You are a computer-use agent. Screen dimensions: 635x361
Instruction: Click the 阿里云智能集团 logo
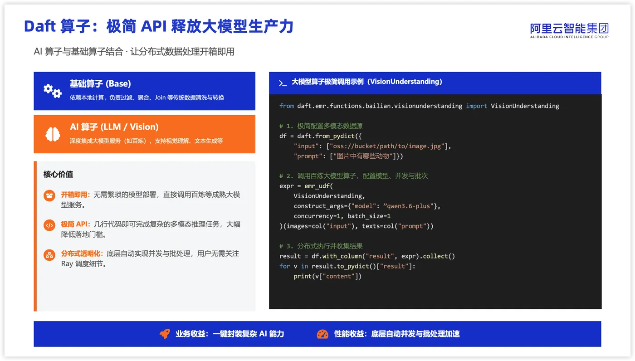tap(569, 31)
